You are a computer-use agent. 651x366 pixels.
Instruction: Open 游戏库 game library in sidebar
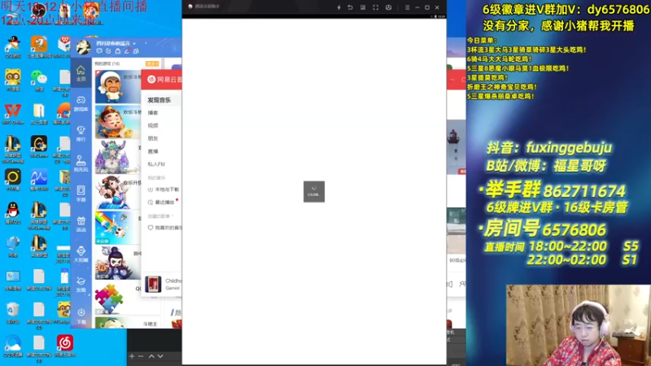pos(81,103)
